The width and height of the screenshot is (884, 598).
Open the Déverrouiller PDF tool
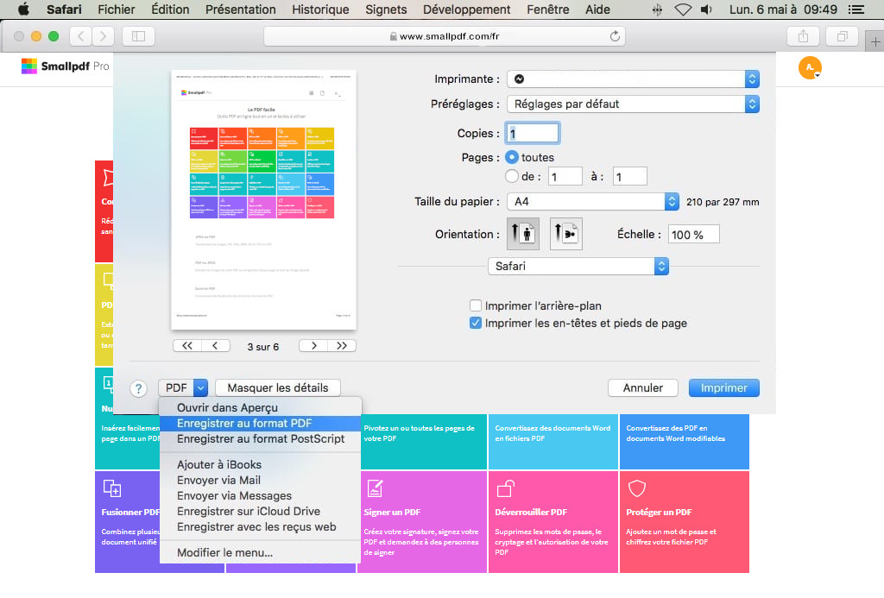click(553, 522)
